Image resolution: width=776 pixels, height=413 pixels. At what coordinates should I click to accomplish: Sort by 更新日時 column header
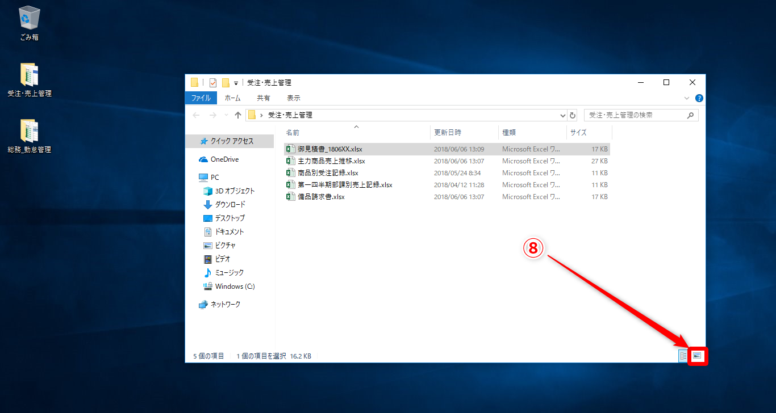[x=464, y=132]
